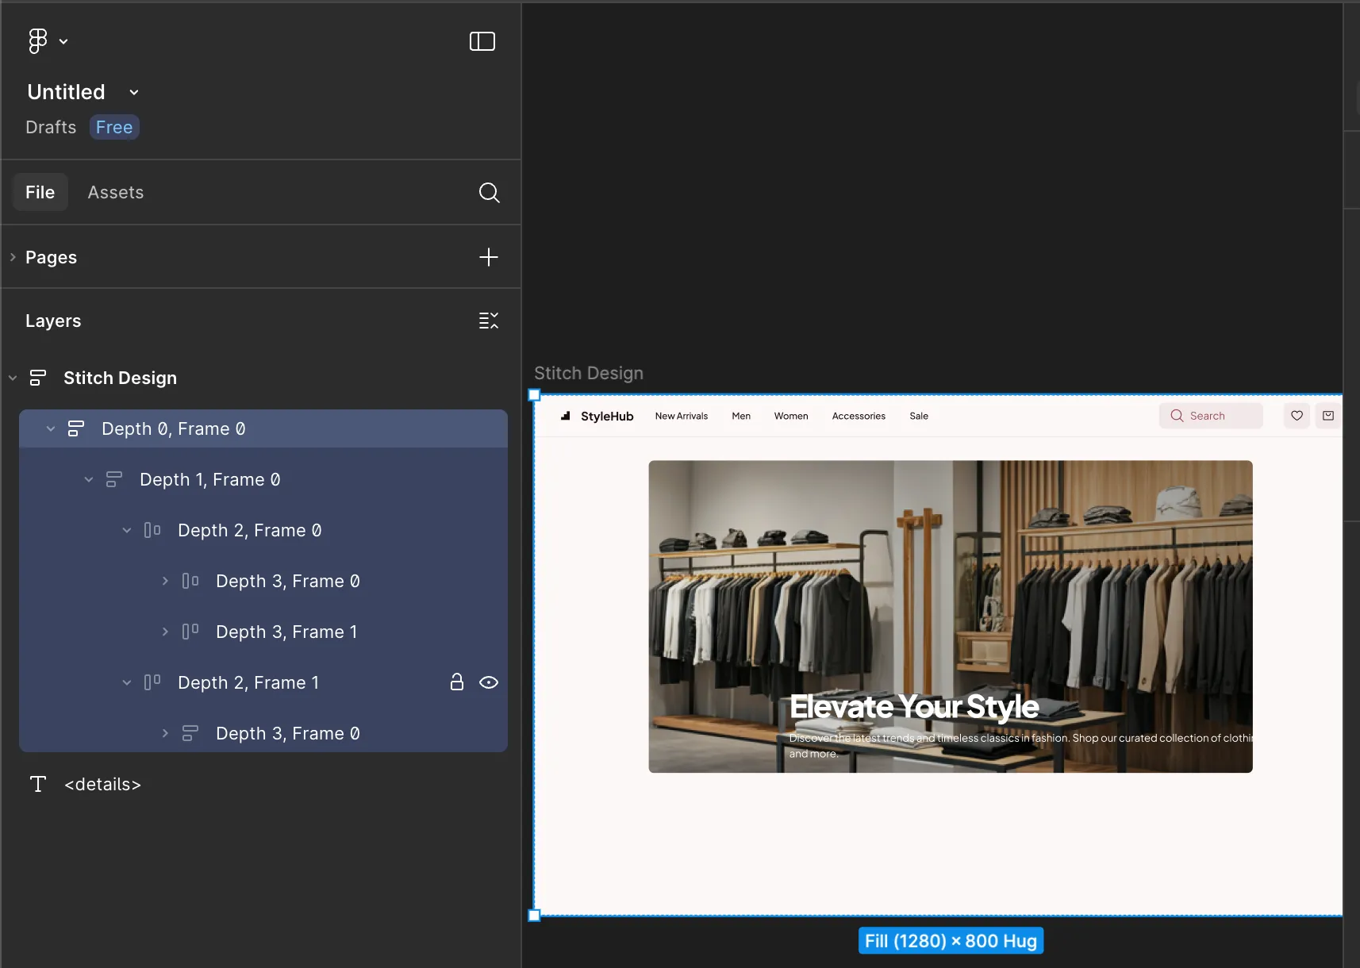Switch to the Assets tab
1360x968 pixels.
pos(116,193)
